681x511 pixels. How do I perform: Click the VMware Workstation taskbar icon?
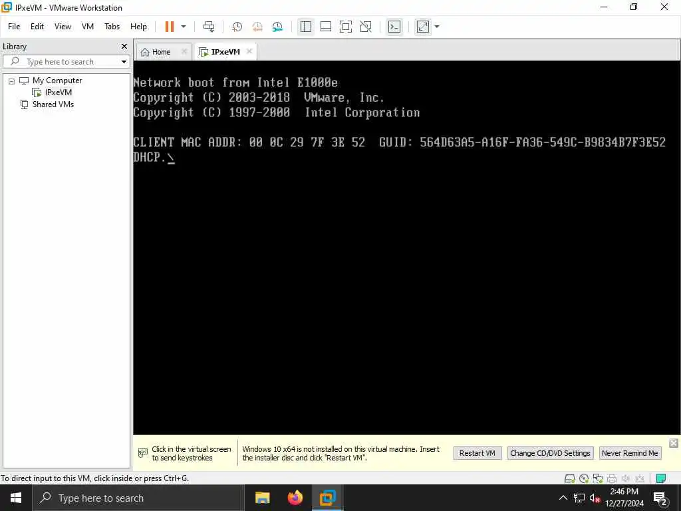pyautogui.click(x=327, y=498)
